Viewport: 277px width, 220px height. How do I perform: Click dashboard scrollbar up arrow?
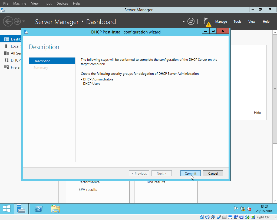[275, 32]
